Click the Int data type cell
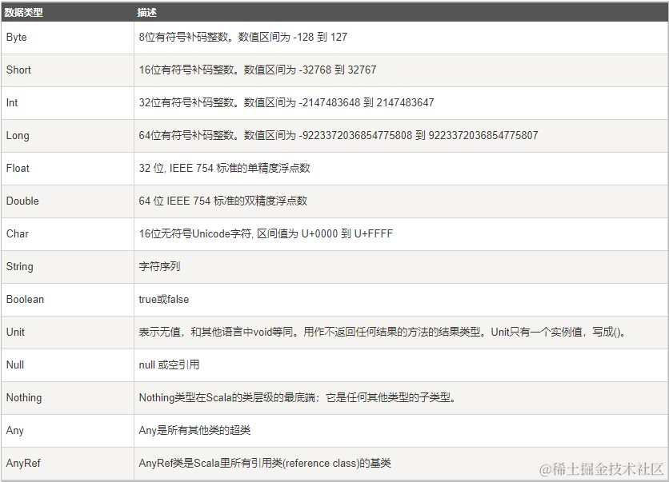Viewport: 669px width, 482px height. [x=11, y=102]
